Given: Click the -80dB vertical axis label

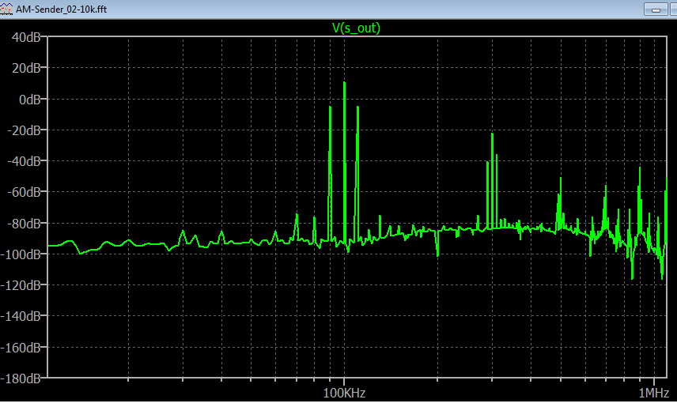Looking at the screenshot, I should 26,224.
